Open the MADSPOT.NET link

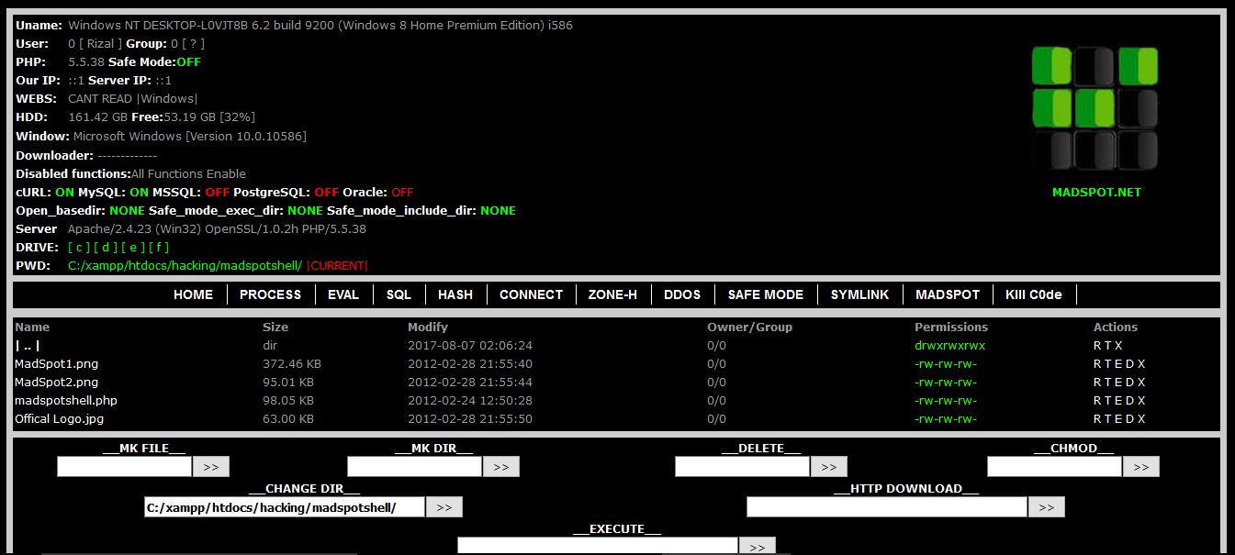(x=1096, y=192)
